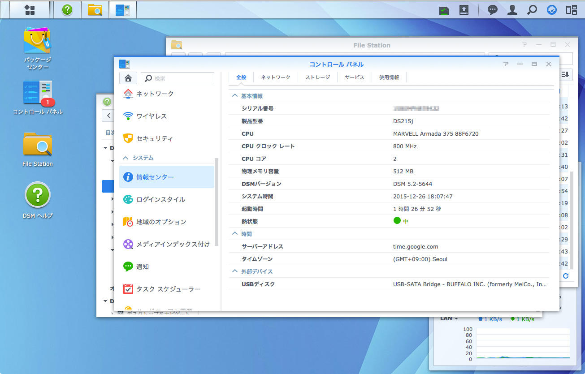The image size is (585, 374).
Task: Click the File Station sort order icon
Action: (x=565, y=74)
